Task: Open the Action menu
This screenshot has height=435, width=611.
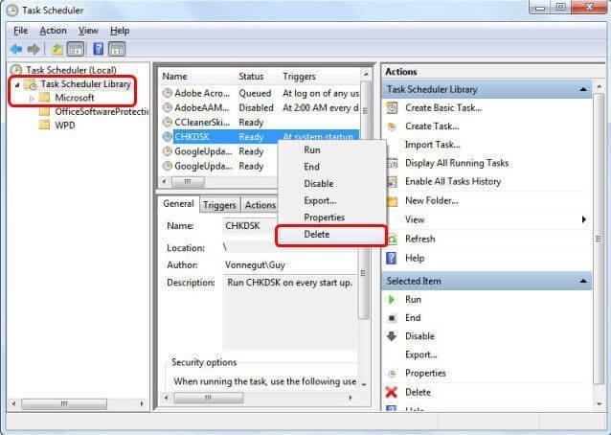Action: click(53, 31)
